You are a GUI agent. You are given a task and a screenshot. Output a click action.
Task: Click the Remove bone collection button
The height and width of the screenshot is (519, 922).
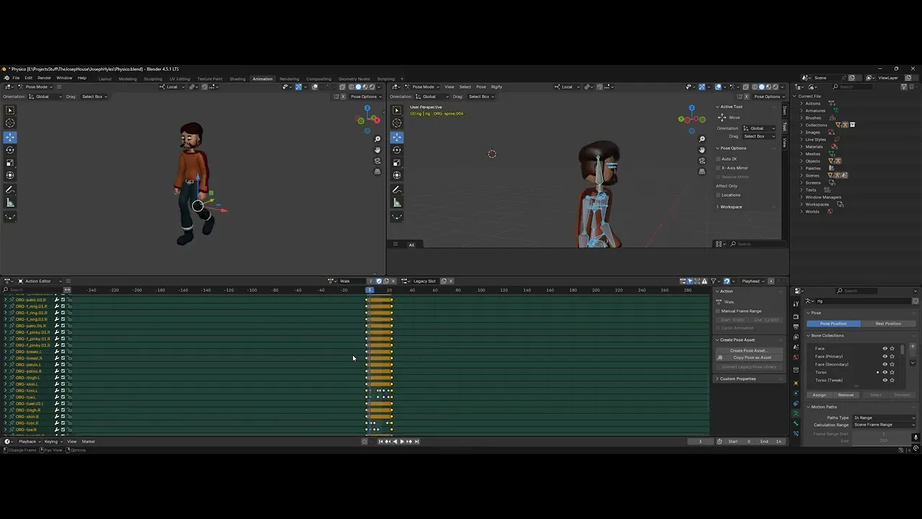(846, 395)
